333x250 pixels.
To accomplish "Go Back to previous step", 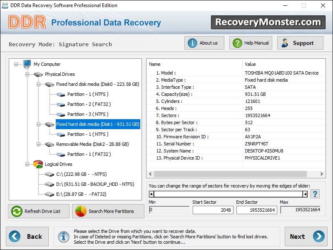I will 27,236.
